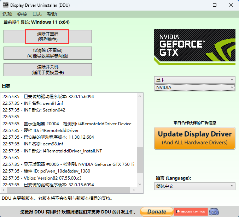Click the Update Display Driver ad button
The height and width of the screenshot is (217, 239).
(x=194, y=138)
